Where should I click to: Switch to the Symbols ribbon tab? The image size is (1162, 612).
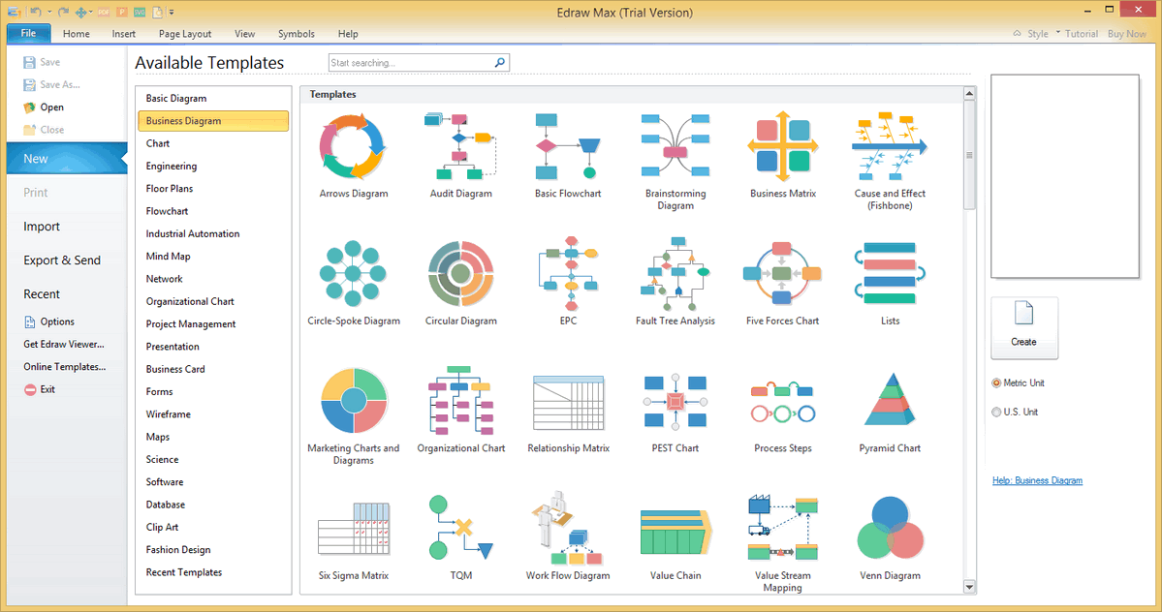297,34
